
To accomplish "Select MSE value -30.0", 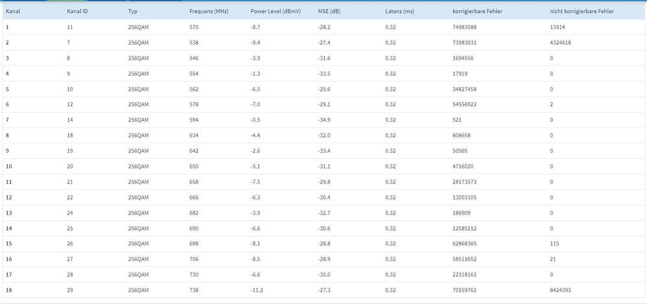I will [x=324, y=275].
